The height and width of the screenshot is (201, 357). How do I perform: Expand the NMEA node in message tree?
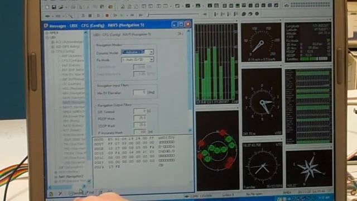[x=47, y=33]
